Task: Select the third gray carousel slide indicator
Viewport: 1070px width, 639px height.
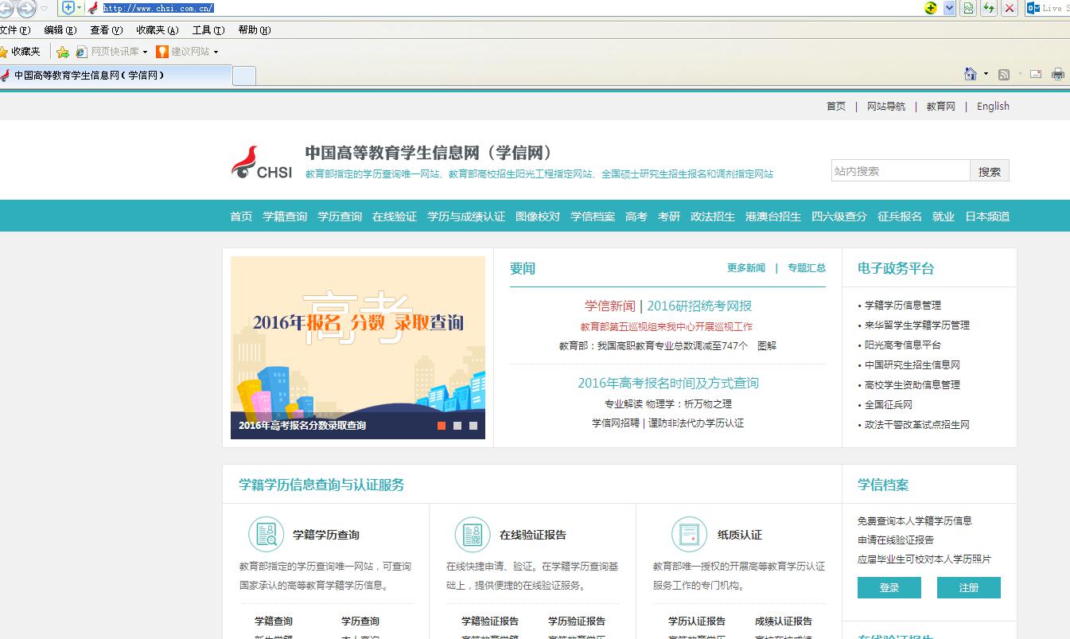Action: 473,426
